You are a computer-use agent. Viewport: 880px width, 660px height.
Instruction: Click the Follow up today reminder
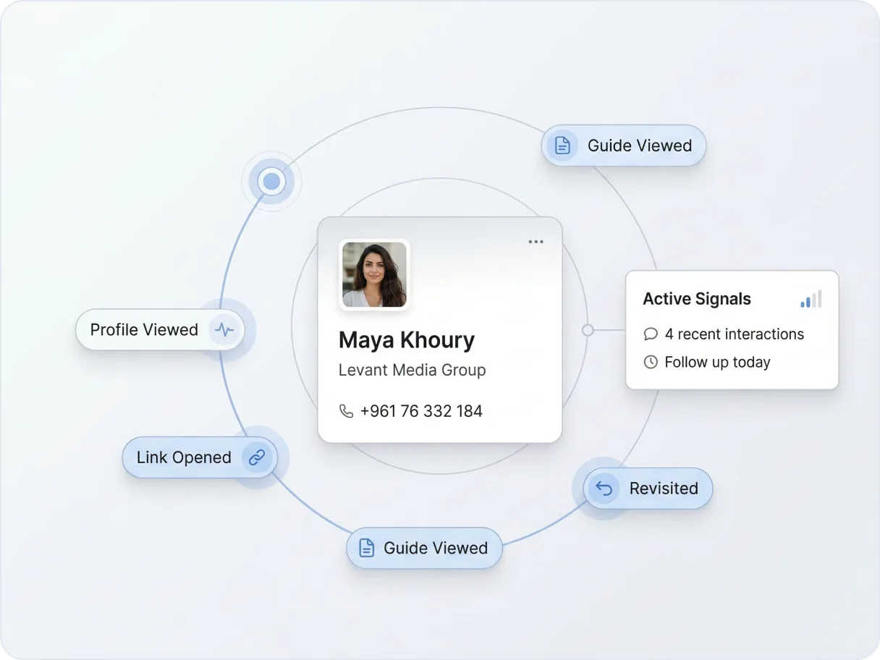(716, 362)
